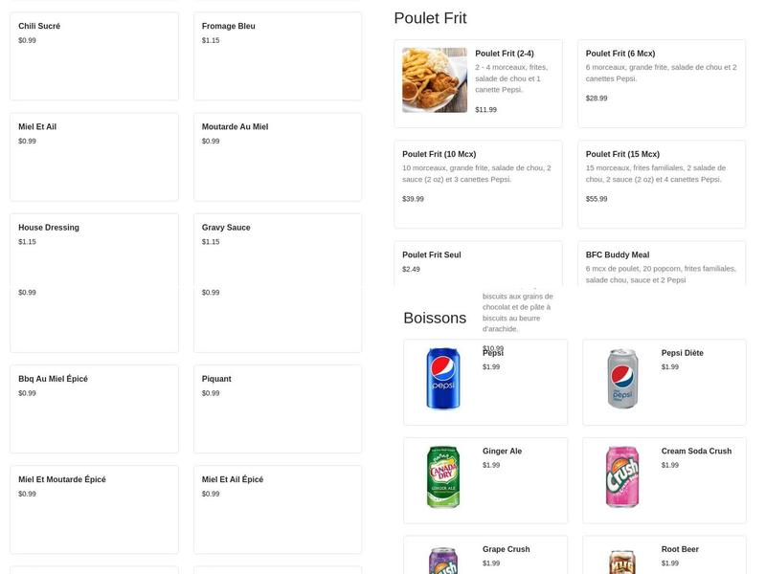Click the Pepsi can image

[x=443, y=379]
